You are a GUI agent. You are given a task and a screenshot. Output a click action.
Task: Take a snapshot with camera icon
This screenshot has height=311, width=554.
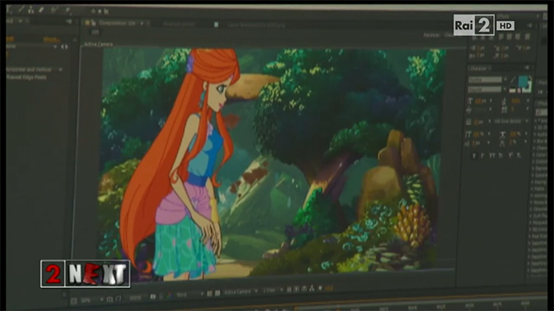click(x=153, y=297)
